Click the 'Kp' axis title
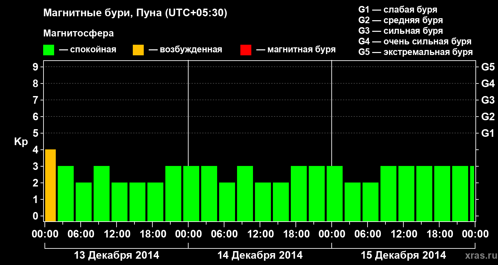Viewport: 498px width, 265px height. coord(21,142)
